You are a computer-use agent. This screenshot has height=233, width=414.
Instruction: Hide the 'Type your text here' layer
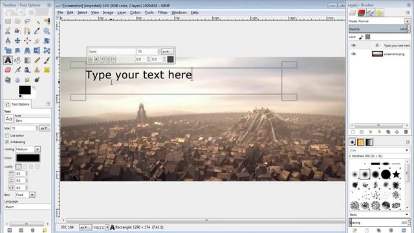click(354, 45)
